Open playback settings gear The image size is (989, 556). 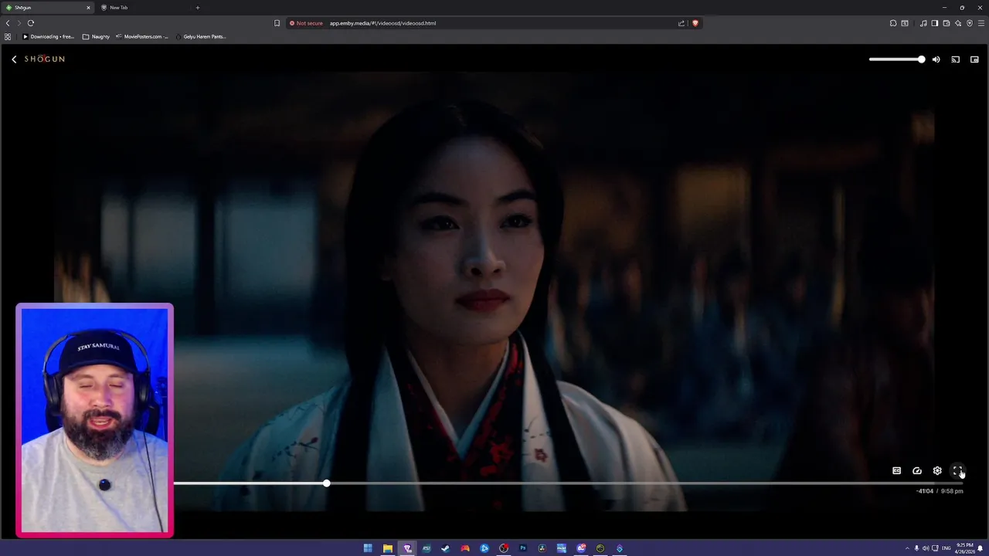937,470
